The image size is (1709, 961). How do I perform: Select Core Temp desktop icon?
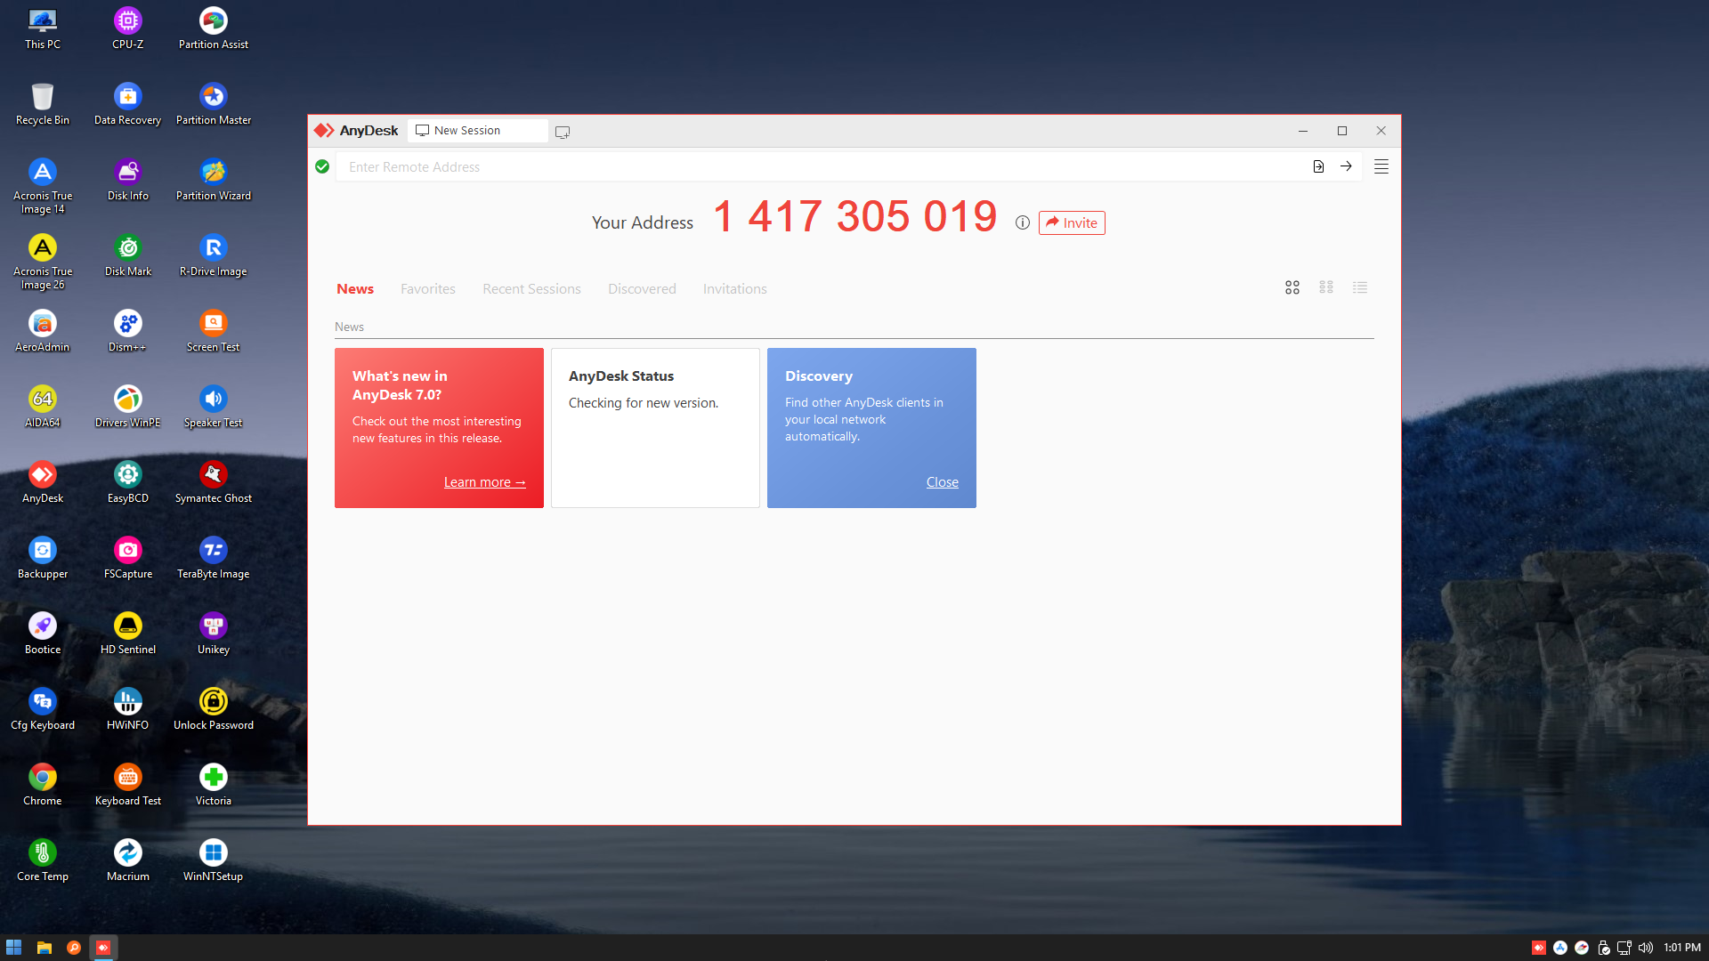(43, 860)
